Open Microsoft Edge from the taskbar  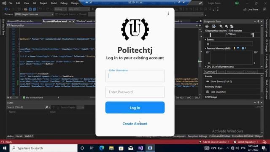[x=102, y=148]
